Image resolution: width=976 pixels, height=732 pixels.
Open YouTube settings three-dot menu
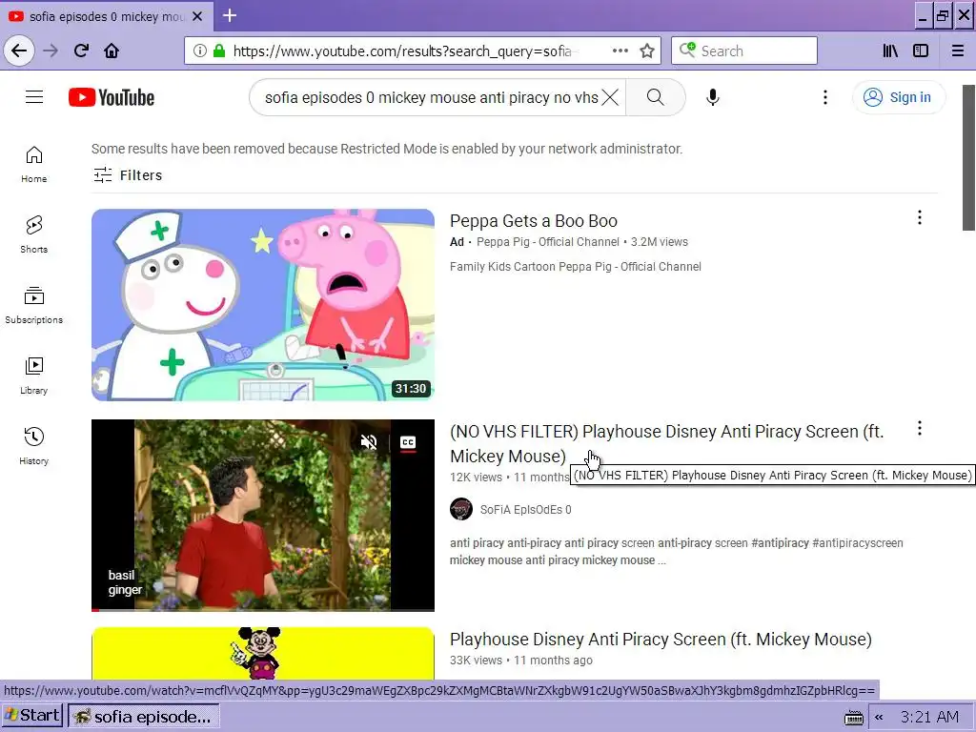pos(825,97)
